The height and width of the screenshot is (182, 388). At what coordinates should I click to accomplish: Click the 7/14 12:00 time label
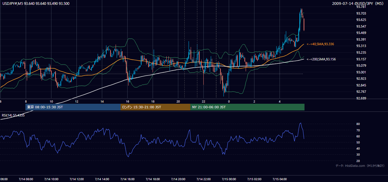pos(77,179)
